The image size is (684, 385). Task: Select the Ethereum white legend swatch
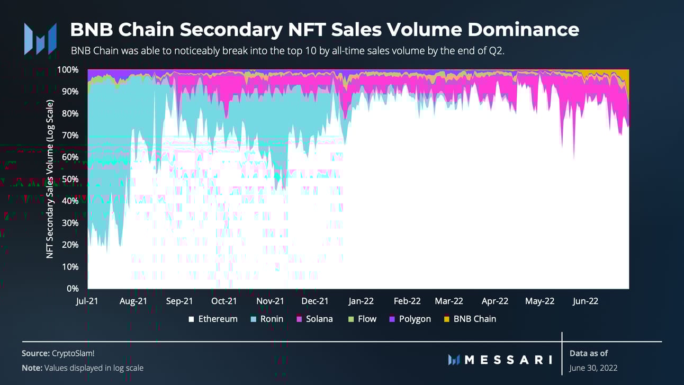tap(191, 319)
